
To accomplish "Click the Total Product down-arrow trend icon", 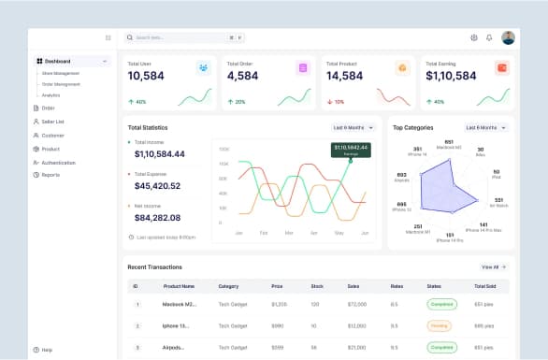I will [329, 102].
